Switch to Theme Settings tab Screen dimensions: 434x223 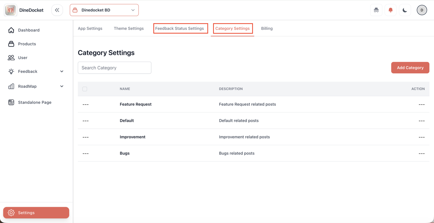point(129,28)
